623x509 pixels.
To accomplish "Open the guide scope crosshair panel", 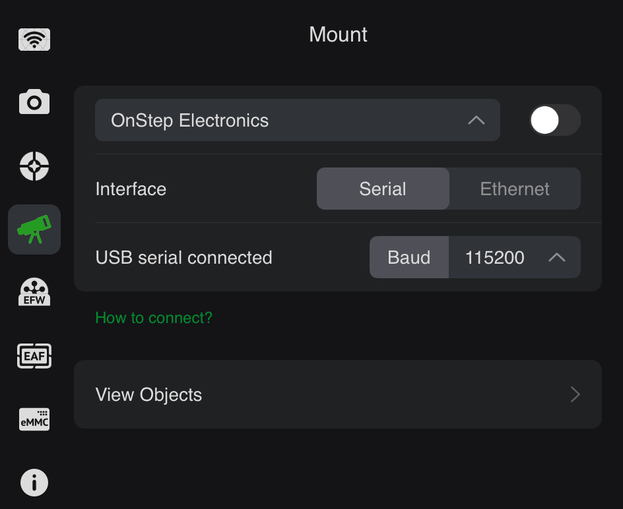I will coord(34,165).
